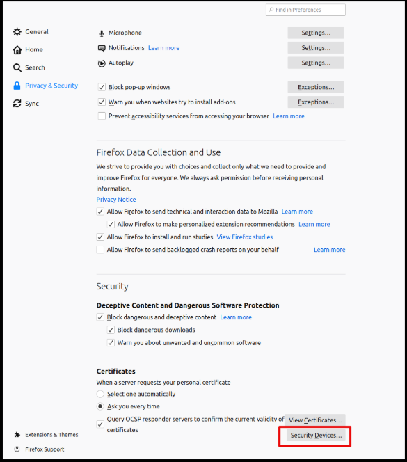The height and width of the screenshot is (462, 407).
Task: Click the Privacy & Security lock icon
Action: 17,86
